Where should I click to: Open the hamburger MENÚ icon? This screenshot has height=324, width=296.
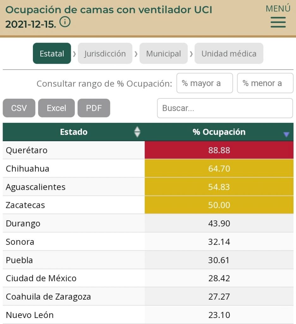coord(278,23)
